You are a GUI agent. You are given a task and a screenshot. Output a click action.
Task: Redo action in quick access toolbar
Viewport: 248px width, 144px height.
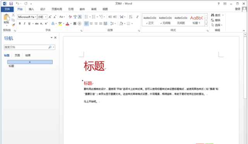pyautogui.click(x=26, y=3)
